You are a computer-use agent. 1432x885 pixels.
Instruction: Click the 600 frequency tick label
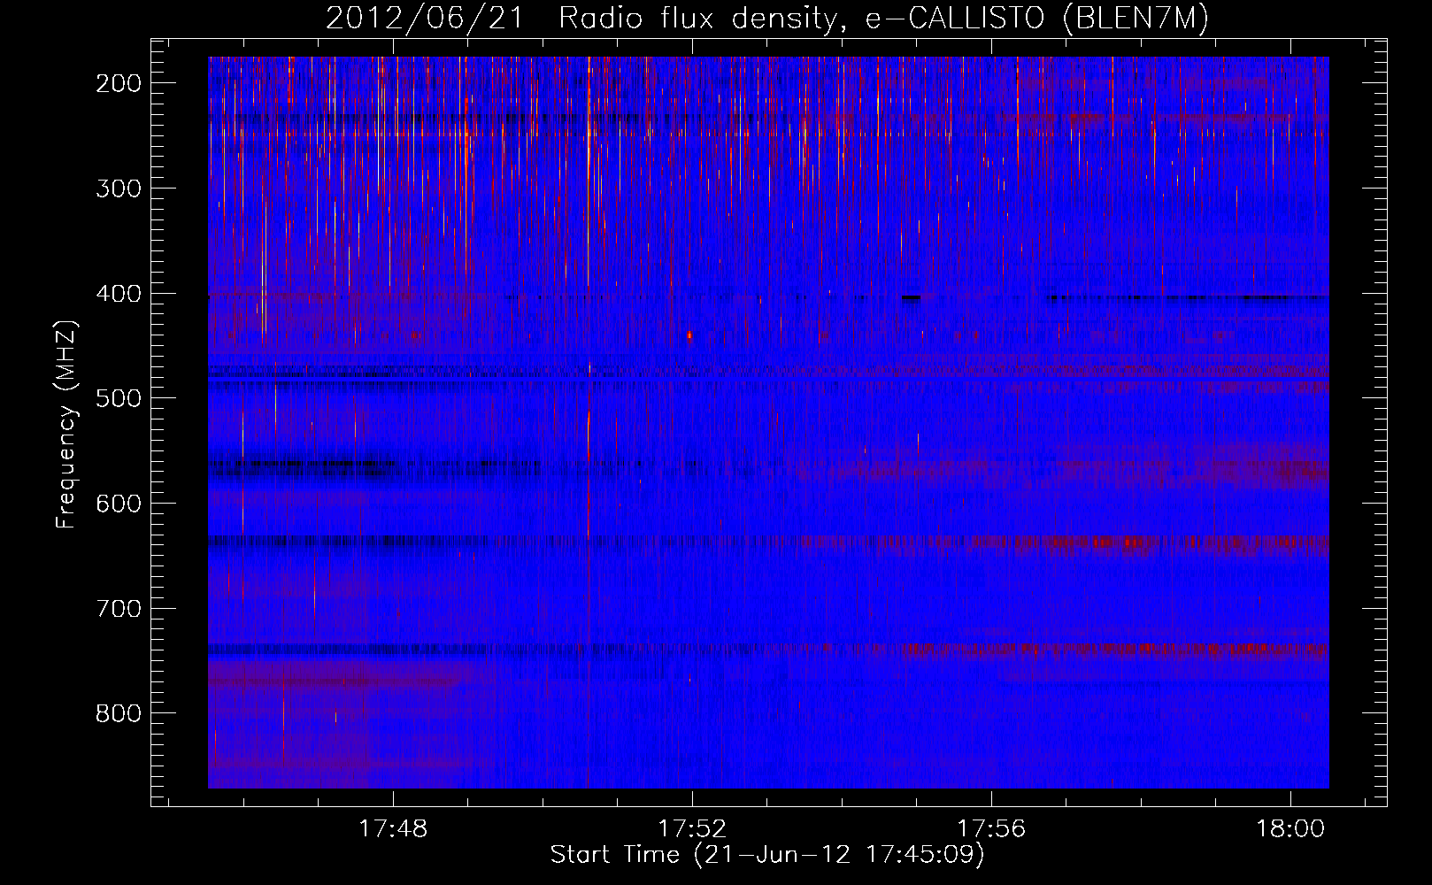pyautogui.click(x=119, y=504)
